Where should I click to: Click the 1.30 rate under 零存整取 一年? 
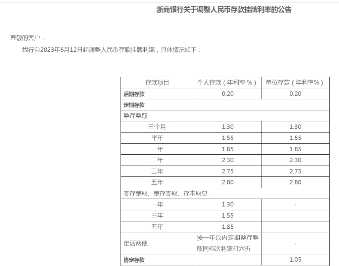point(228,205)
